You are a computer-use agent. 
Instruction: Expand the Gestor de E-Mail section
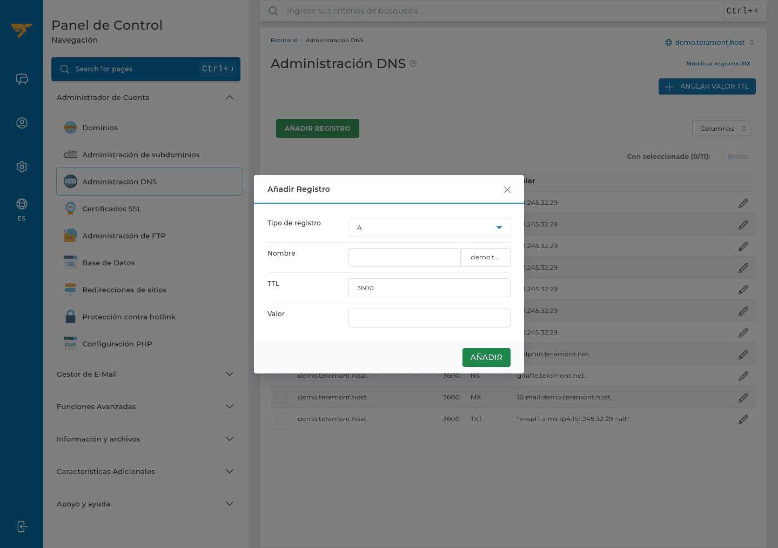[x=146, y=375]
